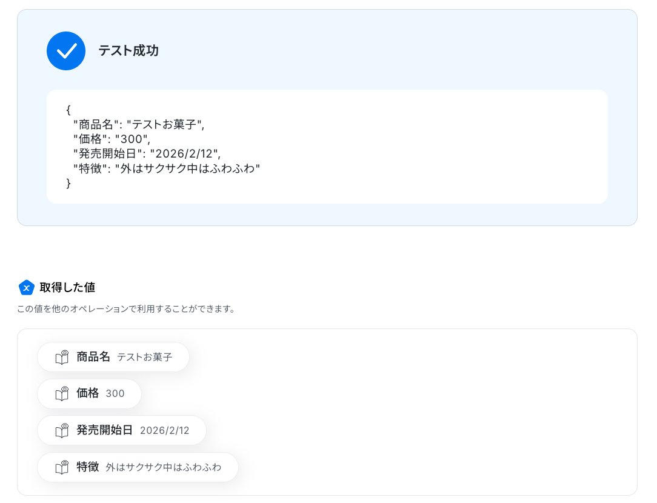
Task: Click the blue pentagon icon beside 取得した値
Action: coord(26,287)
